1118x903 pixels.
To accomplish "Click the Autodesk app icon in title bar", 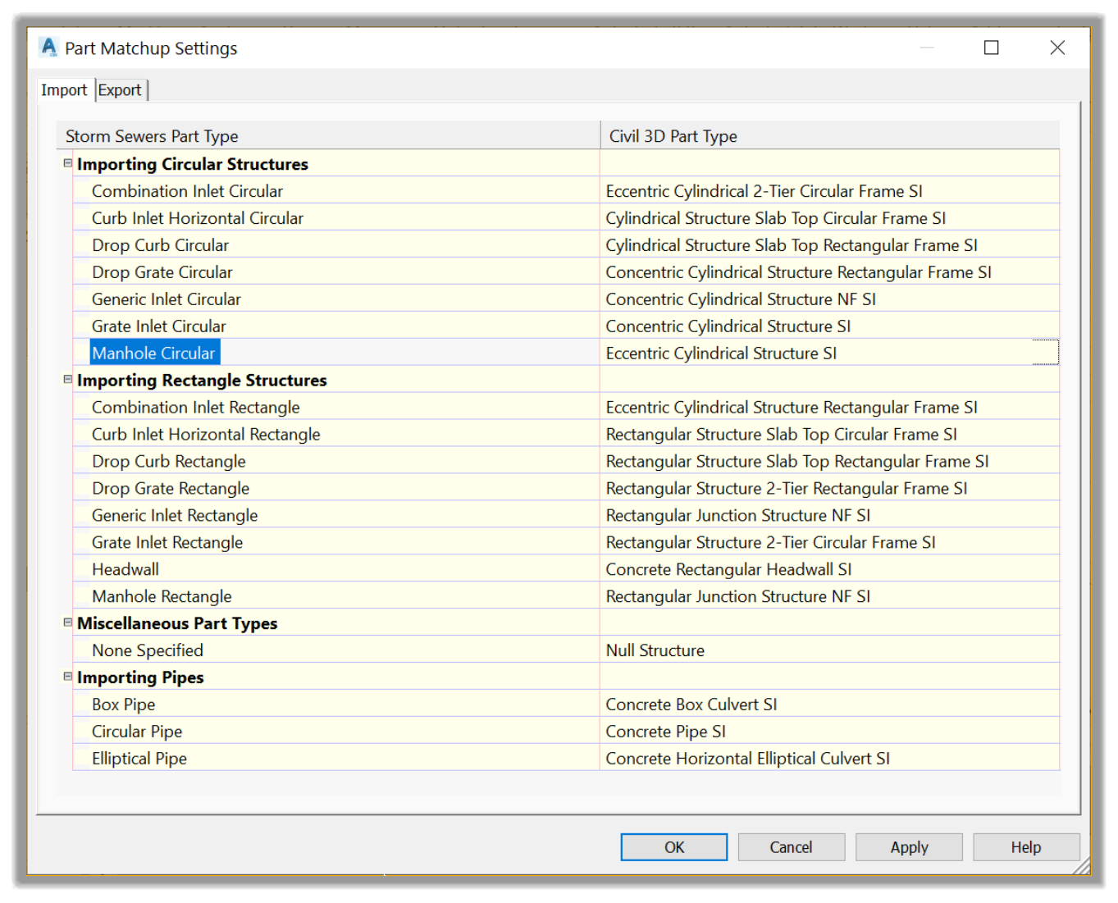I will [x=49, y=48].
